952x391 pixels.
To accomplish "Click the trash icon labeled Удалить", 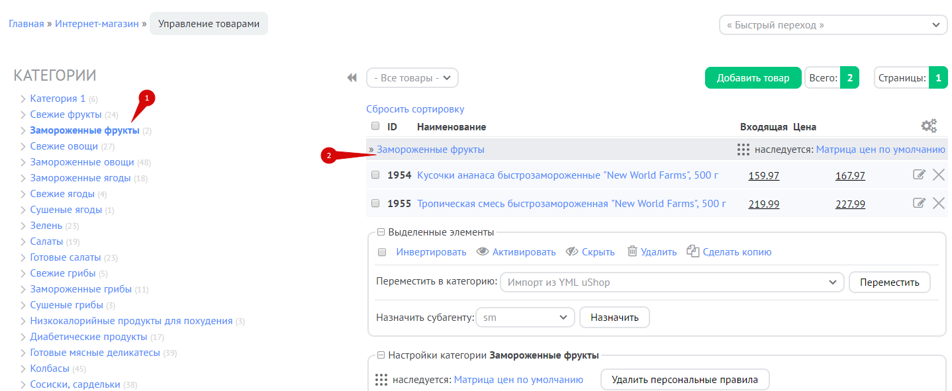I will pos(632,251).
